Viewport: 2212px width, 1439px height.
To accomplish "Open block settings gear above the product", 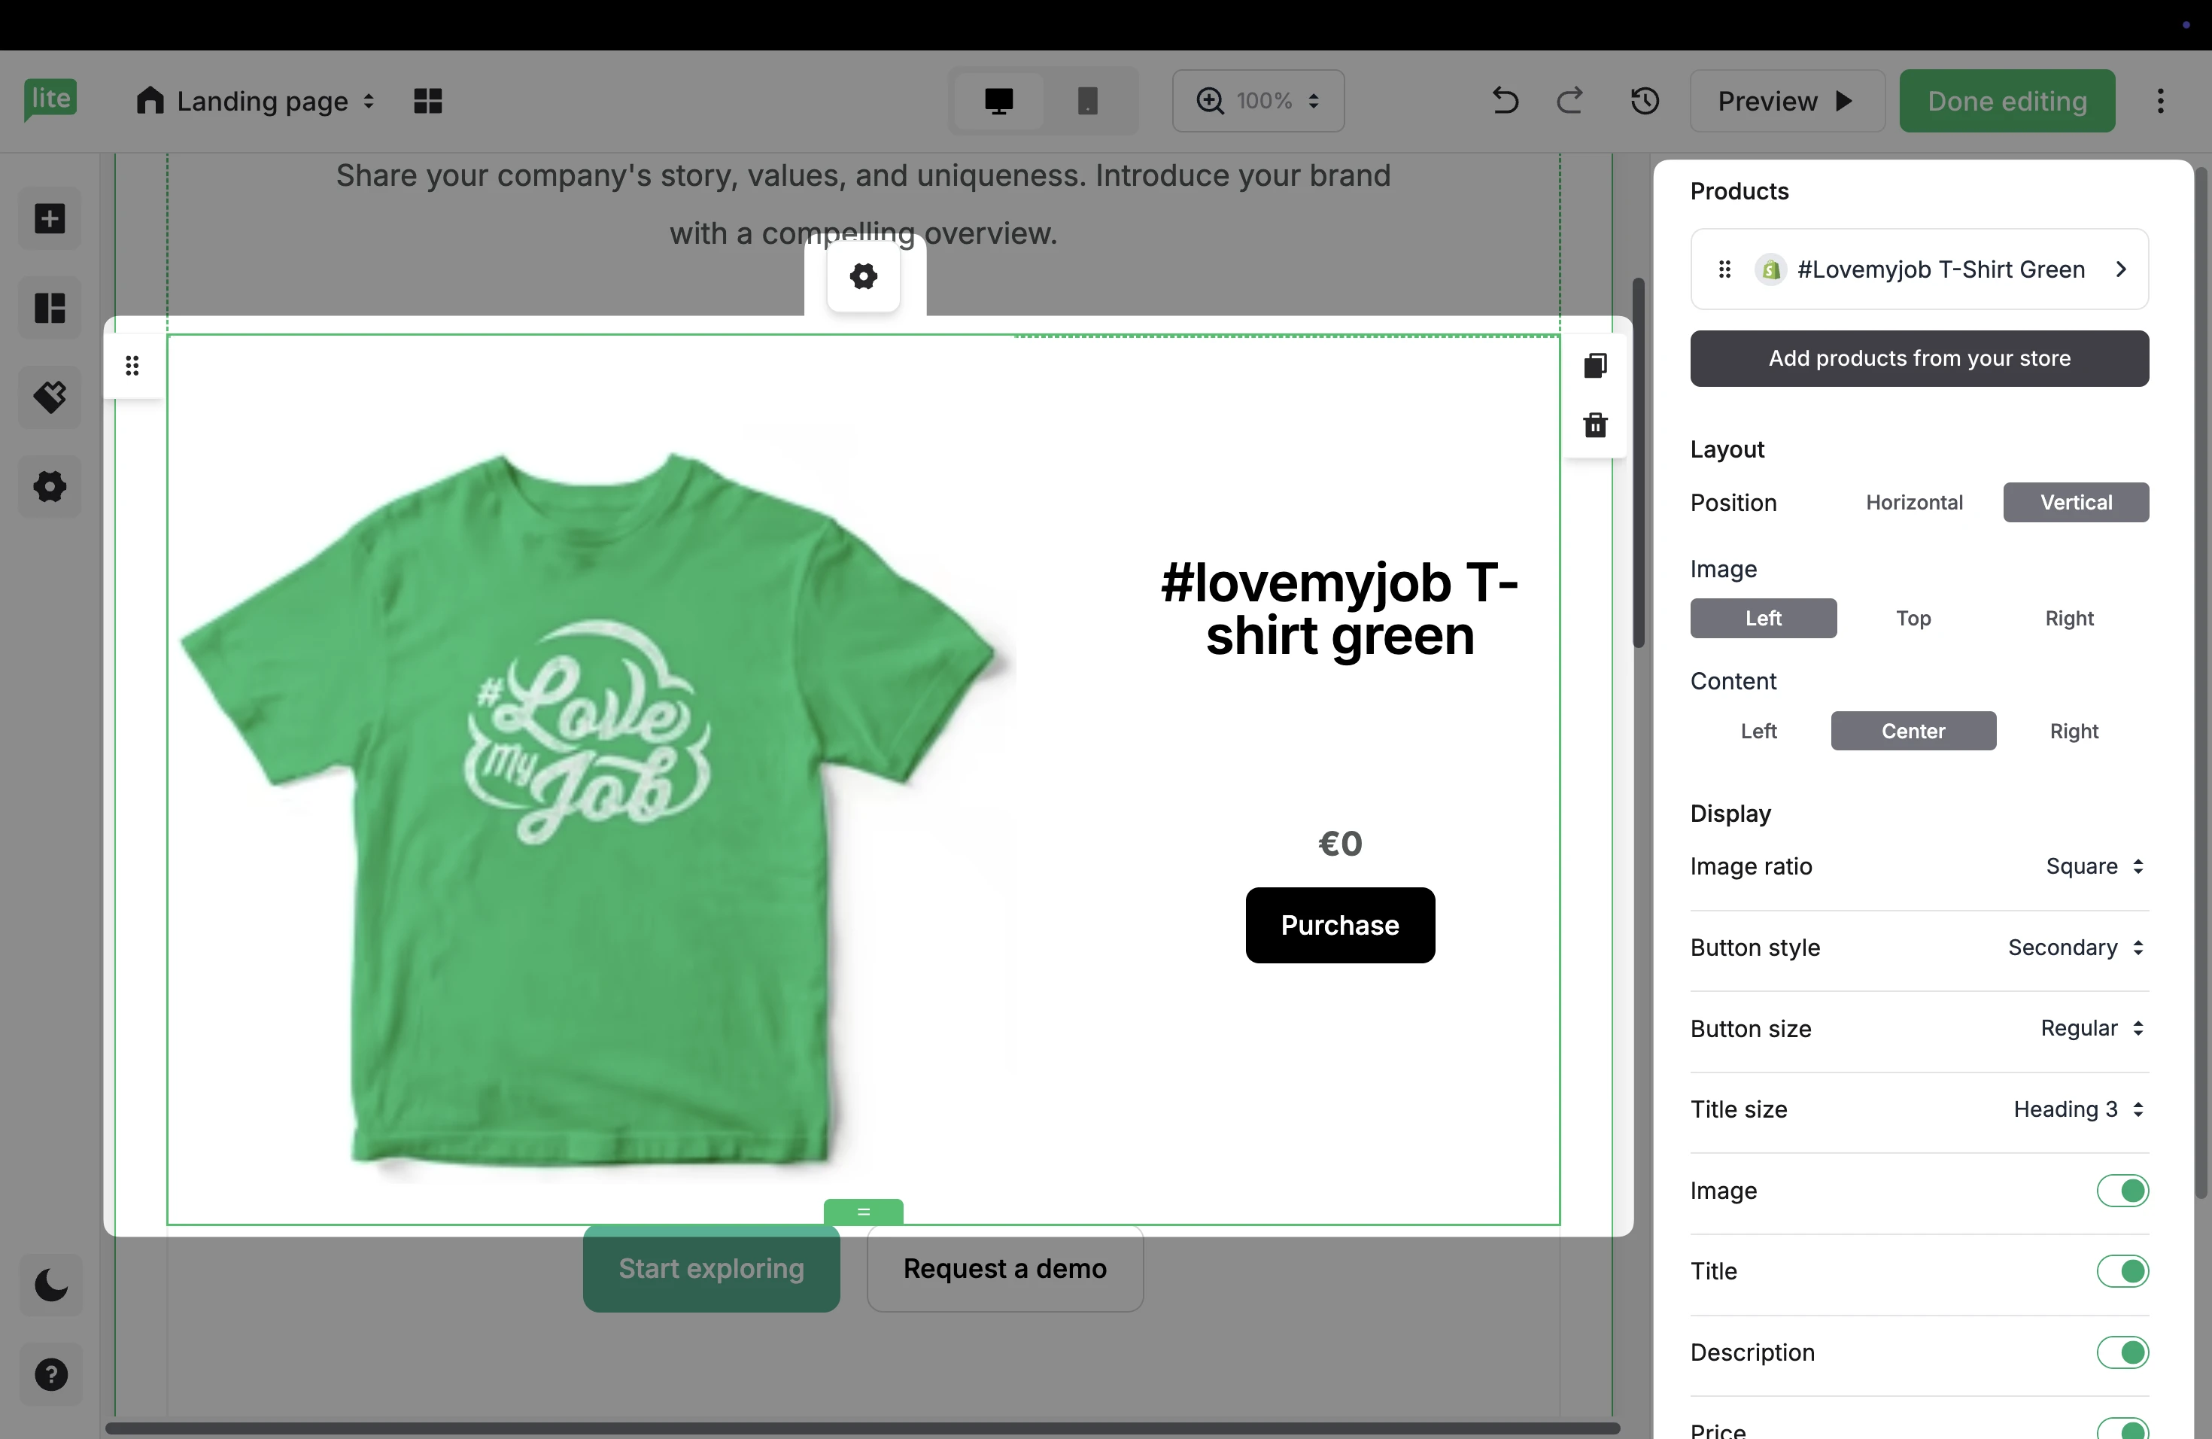I will click(x=864, y=276).
